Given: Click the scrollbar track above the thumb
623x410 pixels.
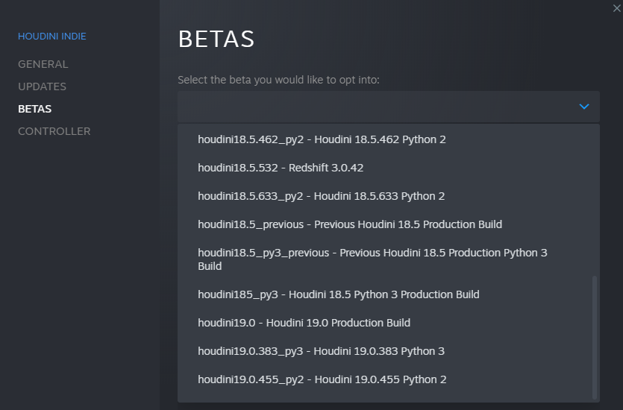Looking at the screenshot, I should click(x=595, y=201).
